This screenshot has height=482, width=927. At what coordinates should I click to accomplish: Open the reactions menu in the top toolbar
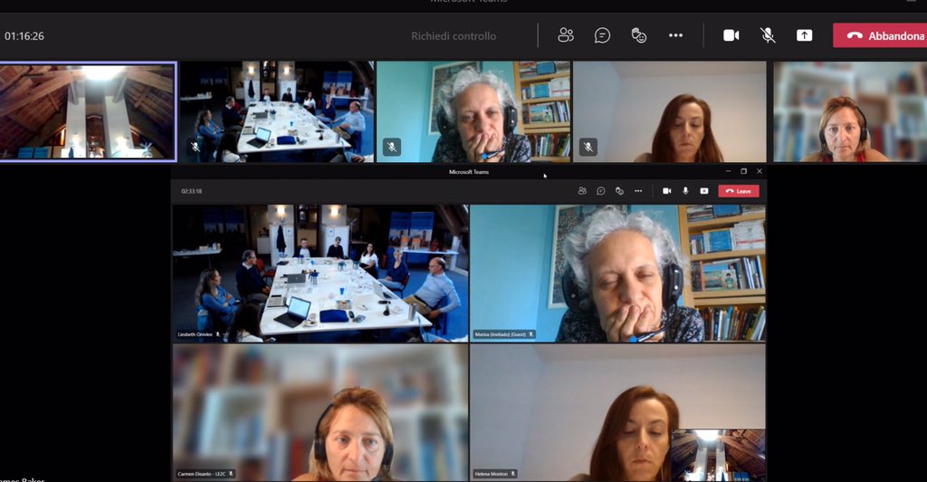638,35
